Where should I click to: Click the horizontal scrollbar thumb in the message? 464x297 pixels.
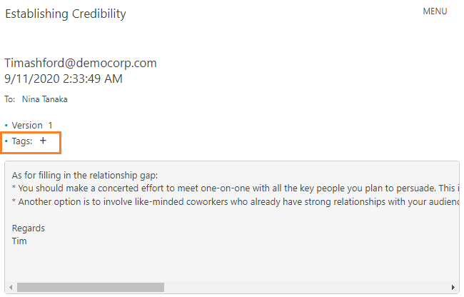(x=91, y=287)
